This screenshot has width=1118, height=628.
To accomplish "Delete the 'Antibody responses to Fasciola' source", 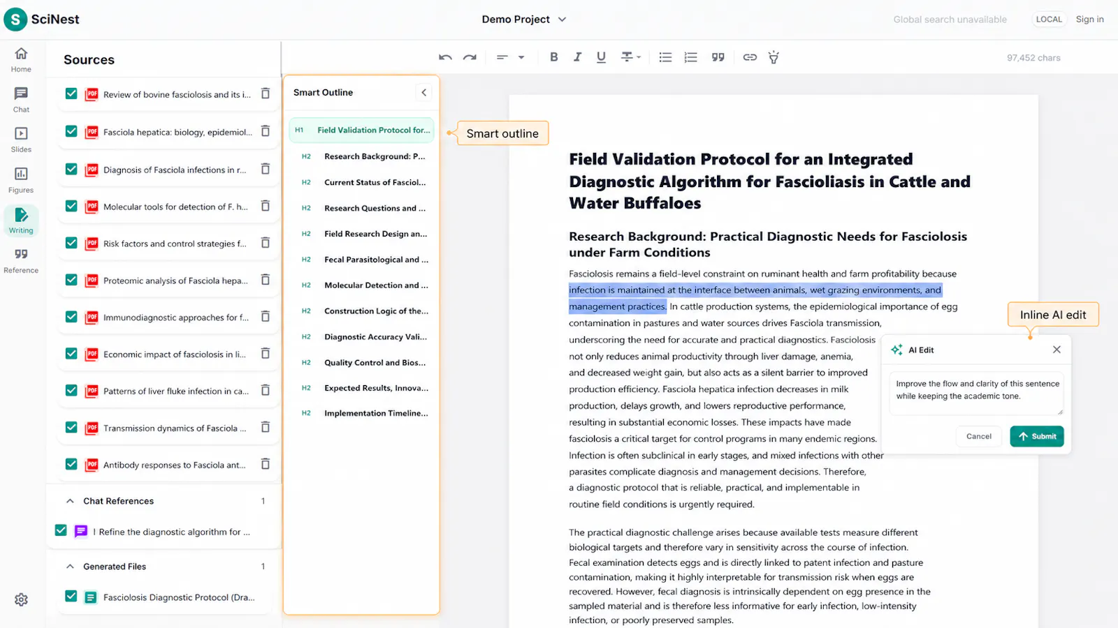I will 266,464.
